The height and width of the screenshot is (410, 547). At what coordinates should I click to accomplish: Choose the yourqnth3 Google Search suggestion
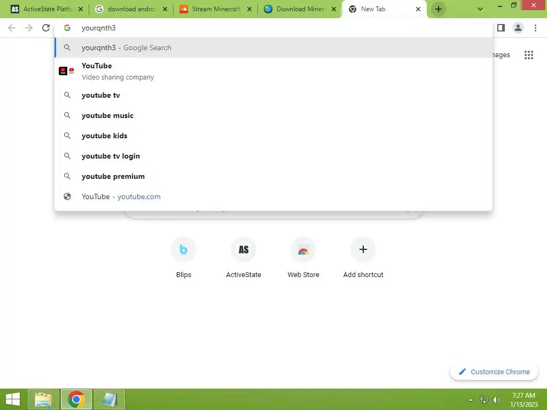click(x=273, y=48)
